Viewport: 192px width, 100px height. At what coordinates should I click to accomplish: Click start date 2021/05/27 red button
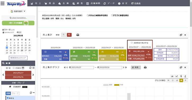pyautogui.click(x=18, y=73)
